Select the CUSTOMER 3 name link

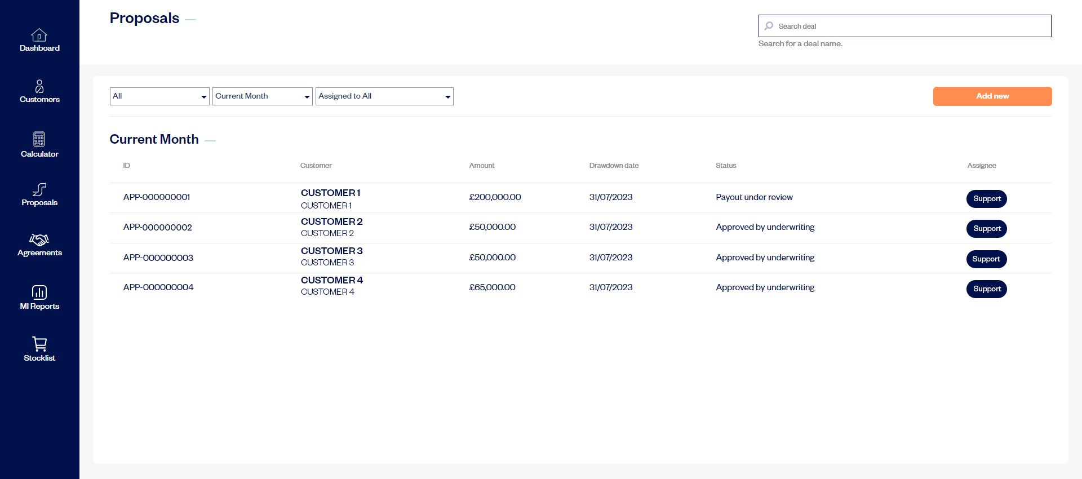point(331,251)
